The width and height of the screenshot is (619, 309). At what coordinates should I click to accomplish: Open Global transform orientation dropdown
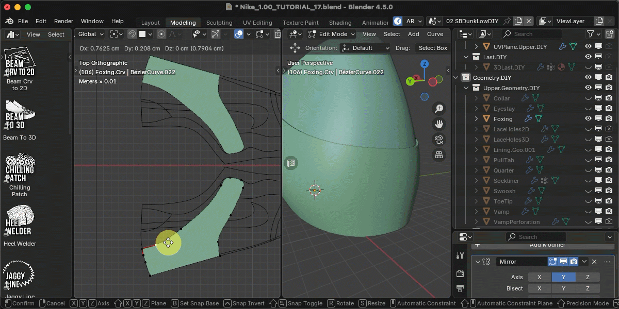90,34
